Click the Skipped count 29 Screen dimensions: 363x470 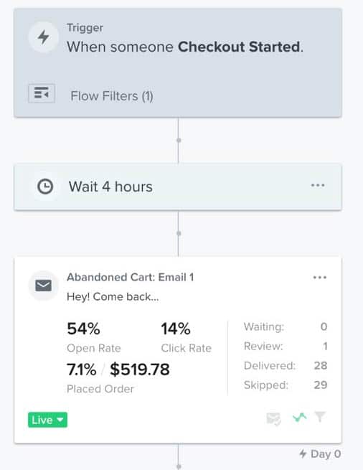point(321,385)
